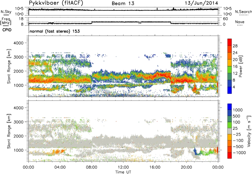Click the velocity panel 'Slant Range [km]' label
Viewport: 252px width, 174px height.
[9, 131]
